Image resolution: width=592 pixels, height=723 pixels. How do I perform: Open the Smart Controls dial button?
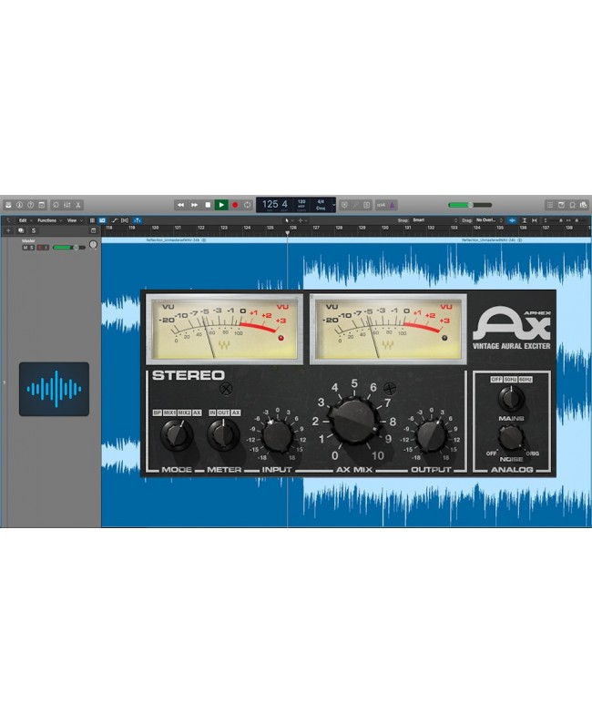[56, 205]
